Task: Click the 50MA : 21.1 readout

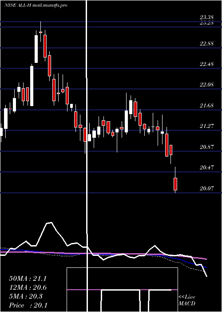Action: coord(28,279)
